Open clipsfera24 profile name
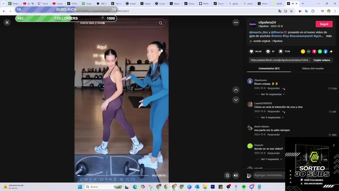This screenshot has width=339, height=191. pyautogui.click(x=267, y=23)
